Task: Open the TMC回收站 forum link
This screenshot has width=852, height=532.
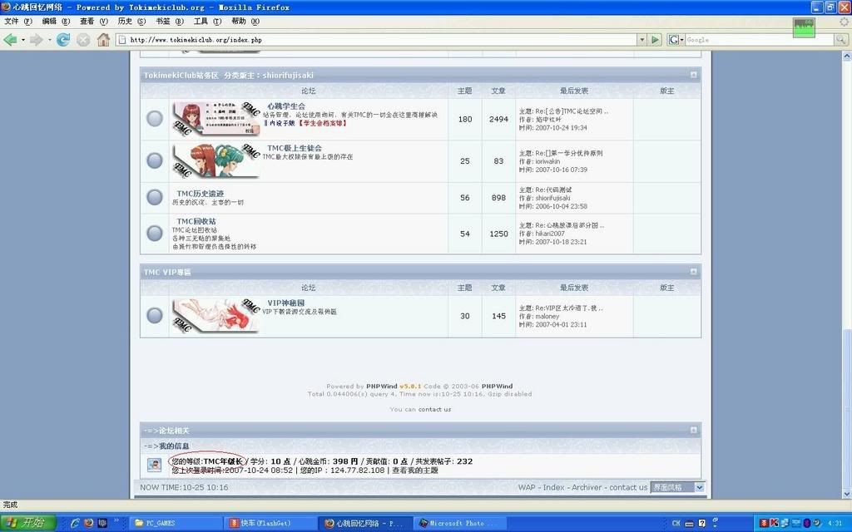Action: point(196,221)
